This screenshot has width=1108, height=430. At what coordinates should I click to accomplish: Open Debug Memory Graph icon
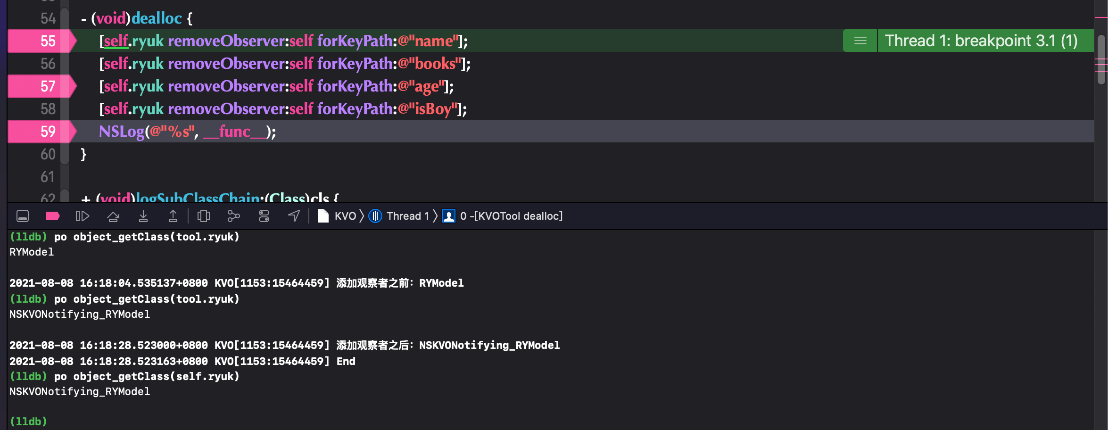(x=233, y=216)
